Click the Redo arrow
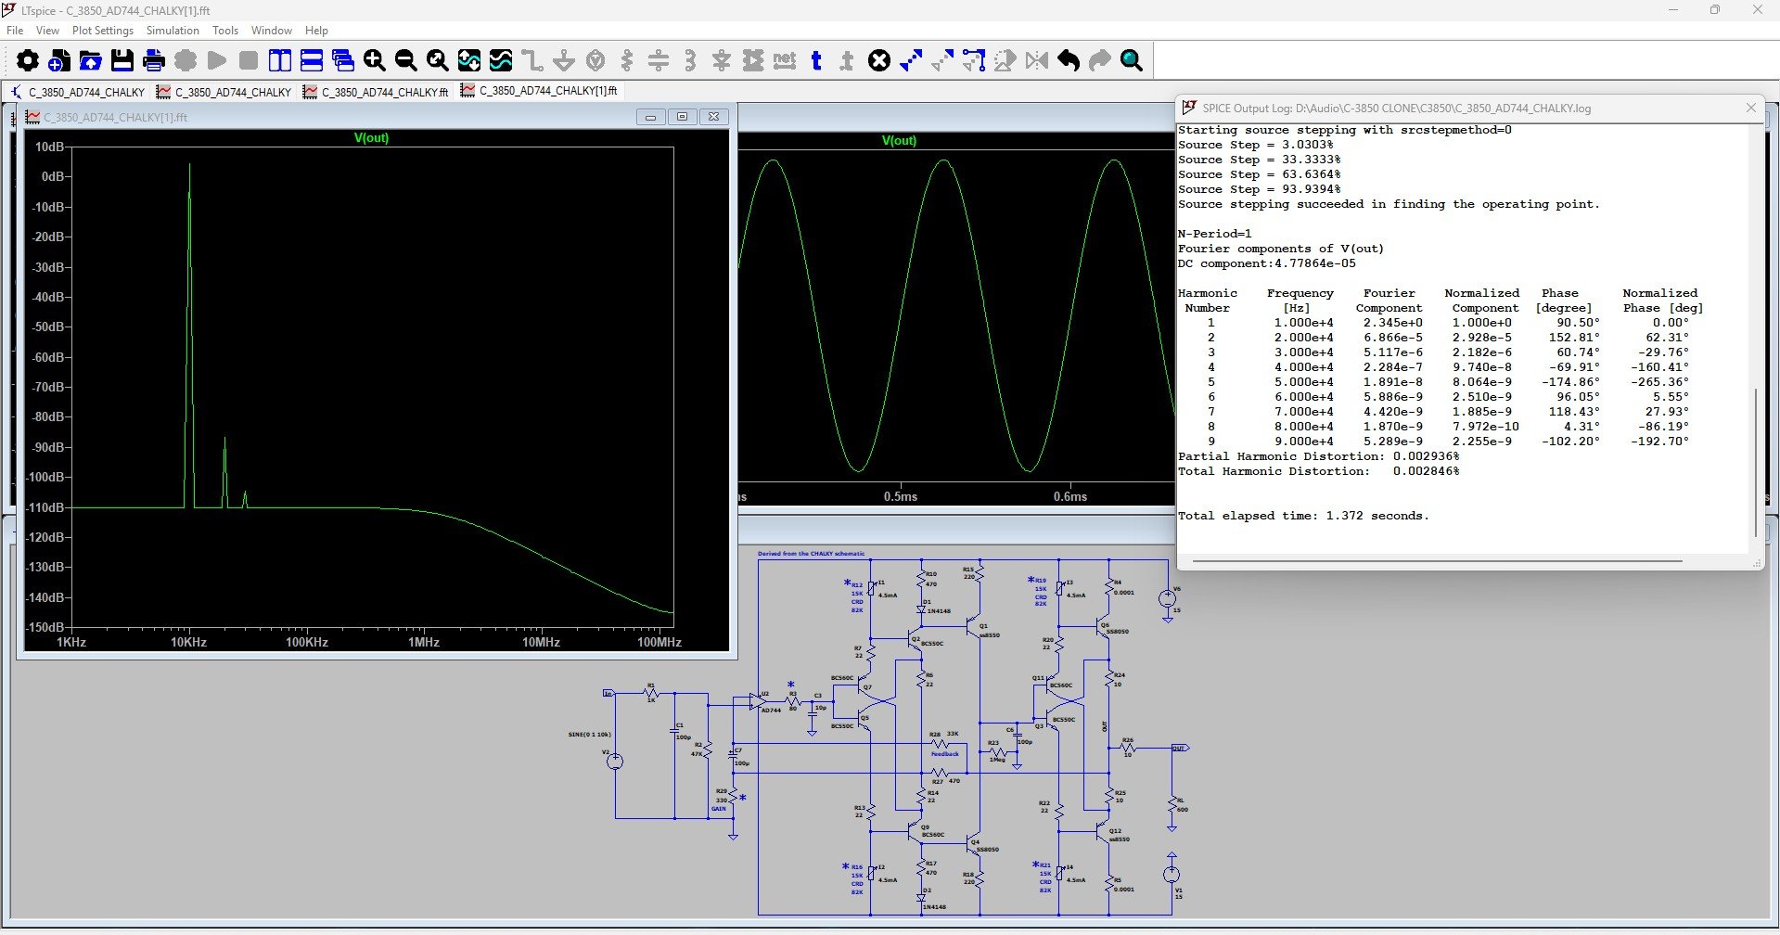The image size is (1780, 935). pyautogui.click(x=1100, y=61)
